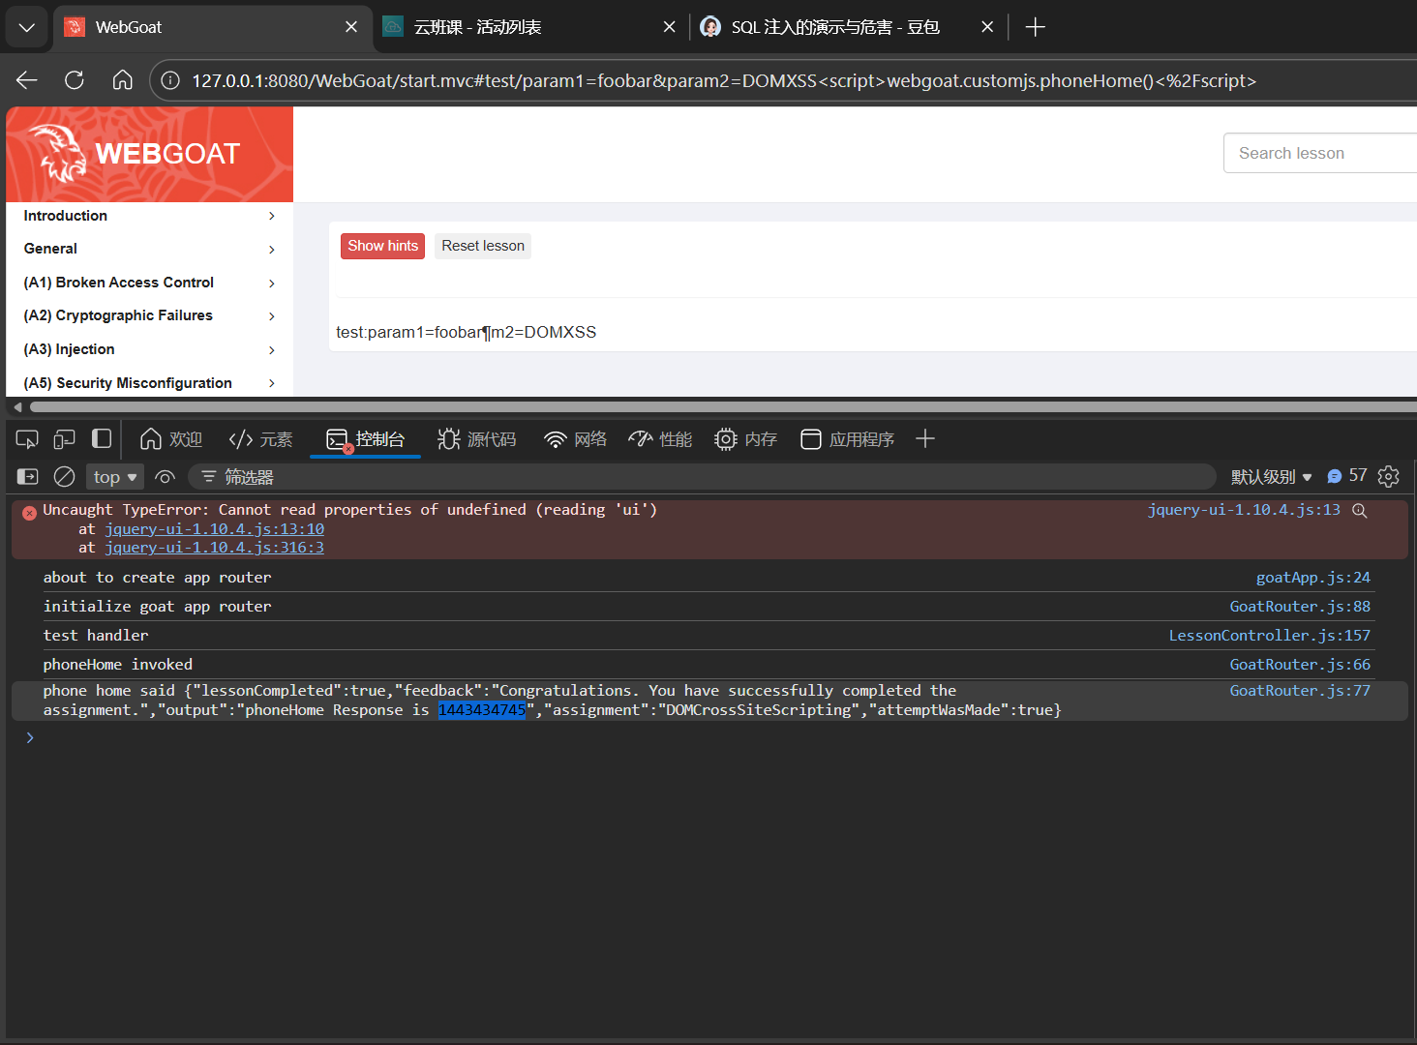Close the 云班课 - 活动列表 tab
Screen dimensions: 1417x1045
pyautogui.click(x=669, y=27)
